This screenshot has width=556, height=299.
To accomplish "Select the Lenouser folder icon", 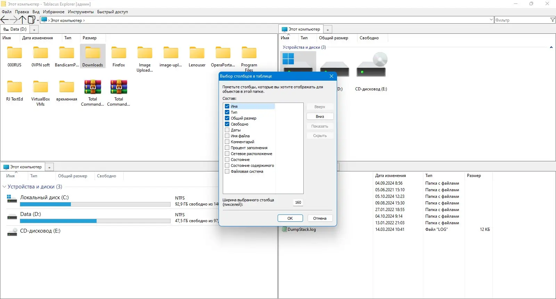I will pos(197,52).
